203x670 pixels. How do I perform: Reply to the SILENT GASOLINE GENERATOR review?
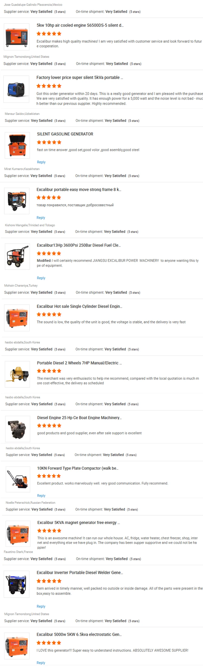[41, 162]
